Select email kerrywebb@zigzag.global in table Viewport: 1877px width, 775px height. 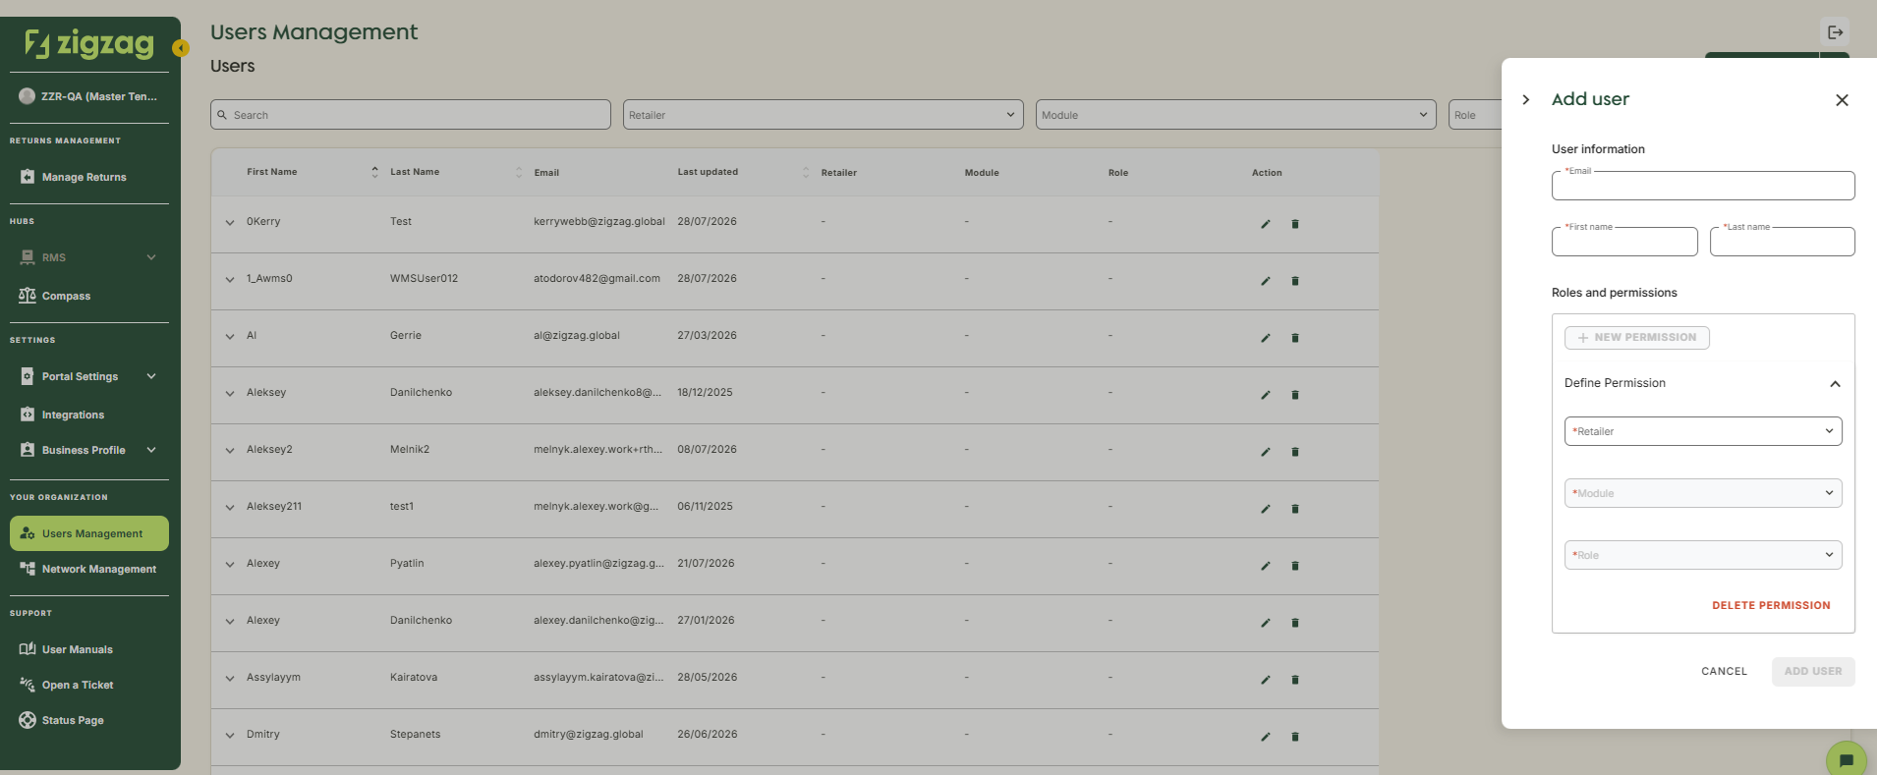coord(599,222)
